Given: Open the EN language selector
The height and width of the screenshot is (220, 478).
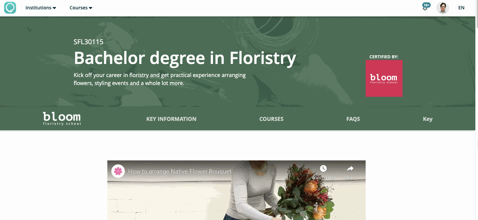Looking at the screenshot, I should click(461, 8).
